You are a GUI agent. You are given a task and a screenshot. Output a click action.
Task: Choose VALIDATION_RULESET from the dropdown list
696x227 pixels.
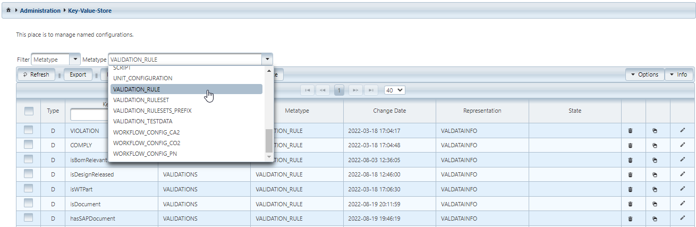141,100
